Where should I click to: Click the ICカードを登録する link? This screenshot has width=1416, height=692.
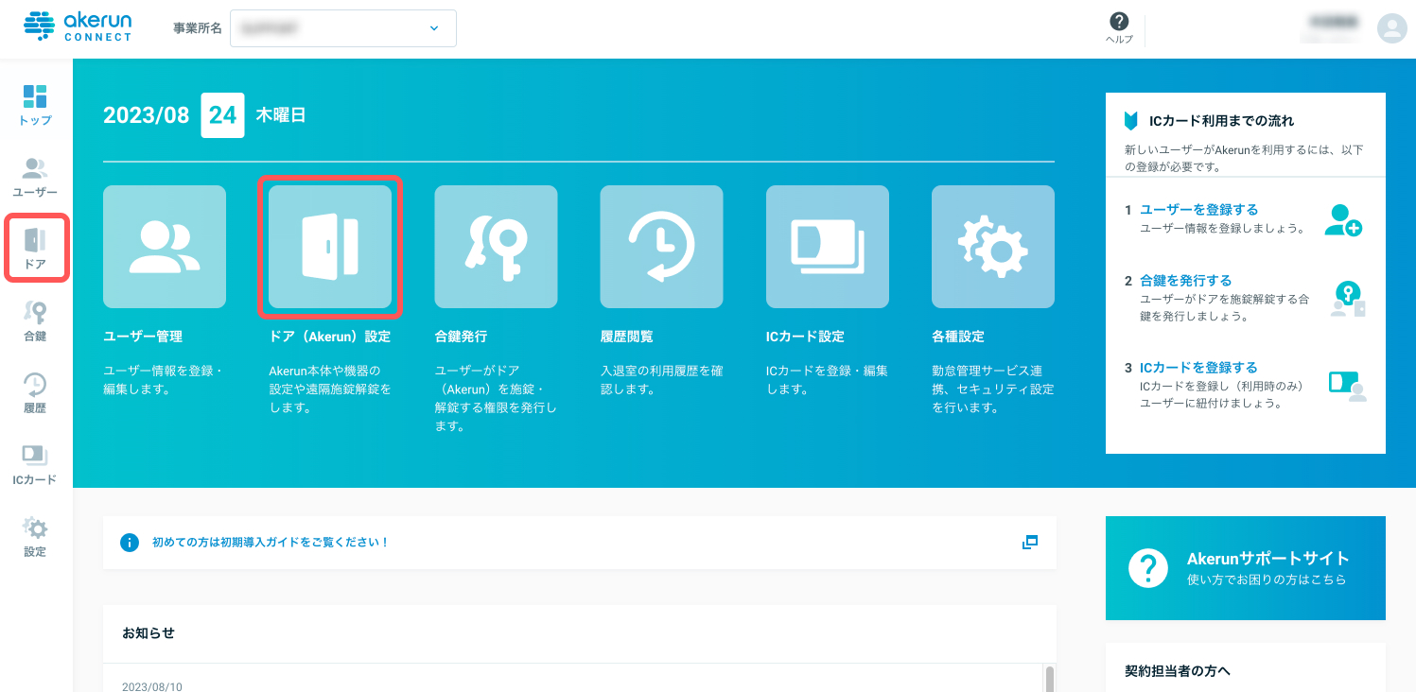click(x=1198, y=368)
